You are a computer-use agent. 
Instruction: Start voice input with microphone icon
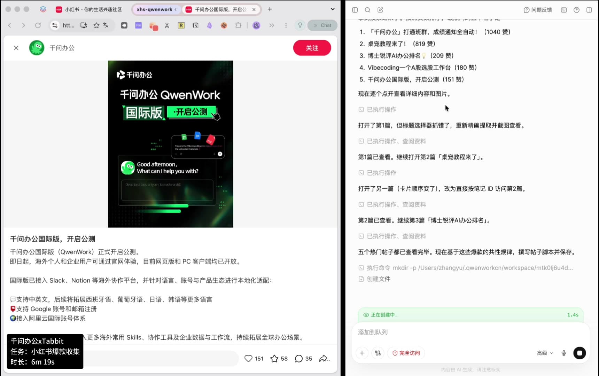click(564, 353)
